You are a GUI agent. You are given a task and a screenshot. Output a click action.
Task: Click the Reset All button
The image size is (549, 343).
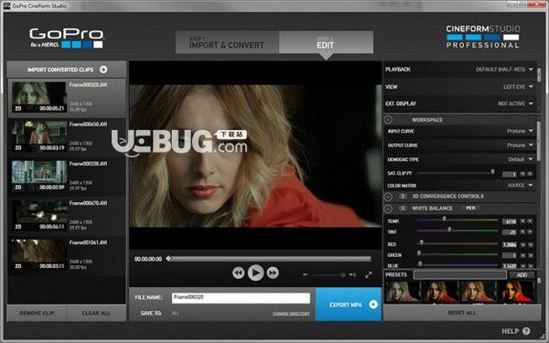pos(462,313)
